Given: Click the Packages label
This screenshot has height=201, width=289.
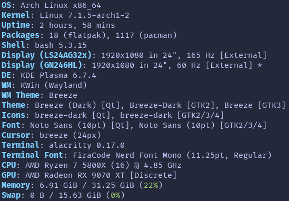Looking at the screenshot, I should (x=21, y=35).
